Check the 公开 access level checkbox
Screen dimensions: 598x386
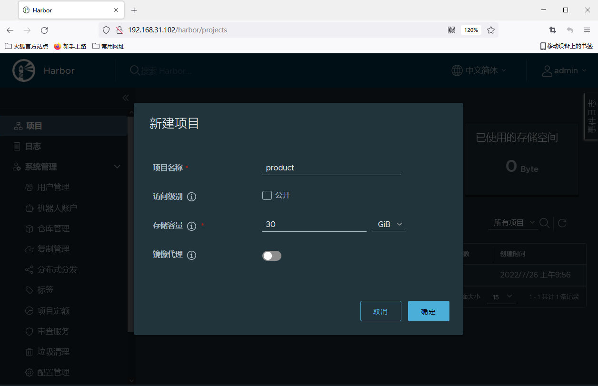coord(267,195)
